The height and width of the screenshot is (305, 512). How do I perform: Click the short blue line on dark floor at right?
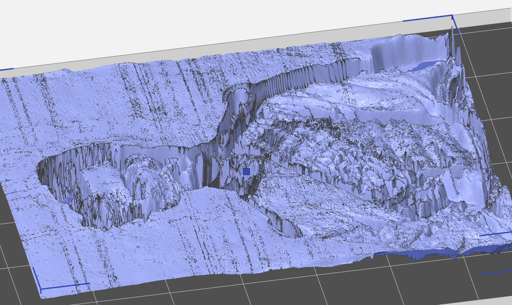point(496,272)
